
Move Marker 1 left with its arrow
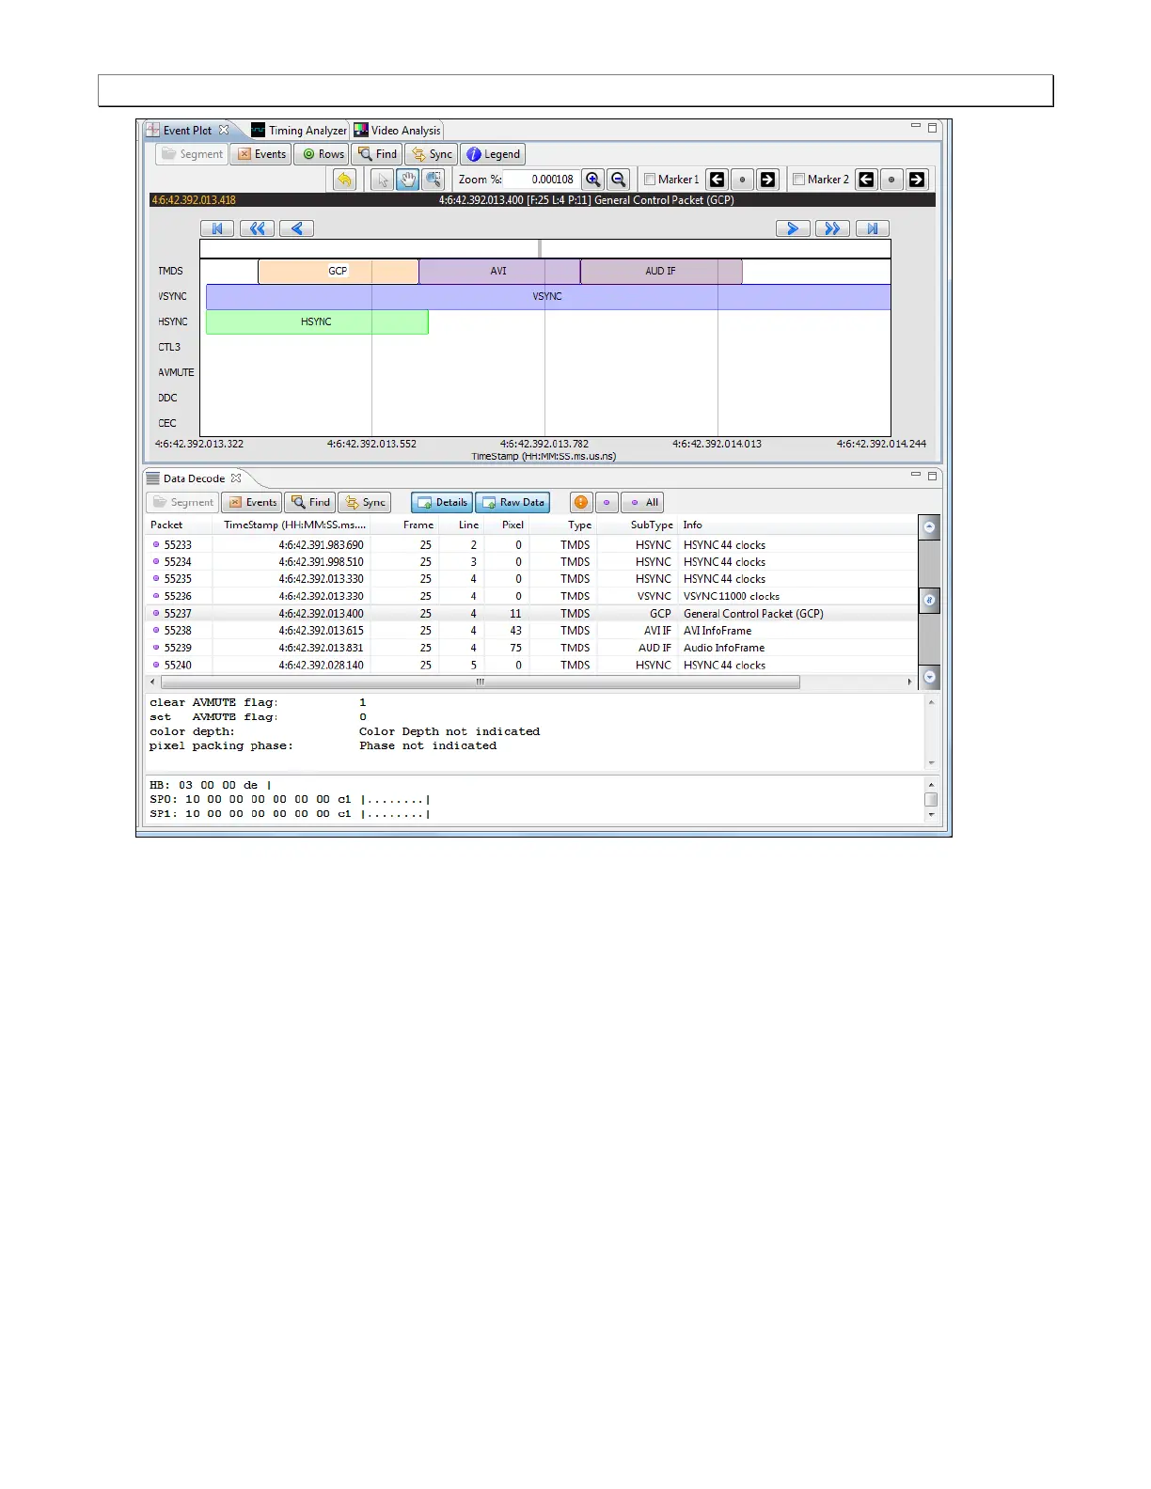717,180
